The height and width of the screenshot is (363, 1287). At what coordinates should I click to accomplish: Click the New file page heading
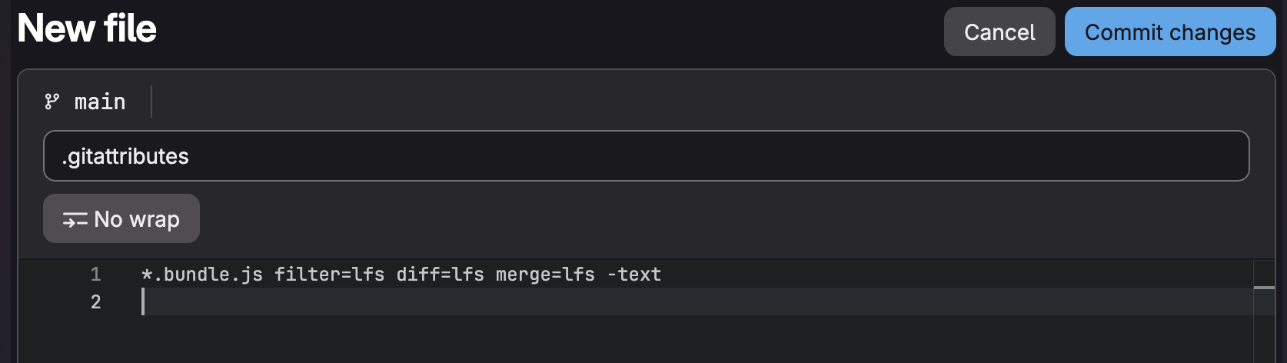pos(87,29)
